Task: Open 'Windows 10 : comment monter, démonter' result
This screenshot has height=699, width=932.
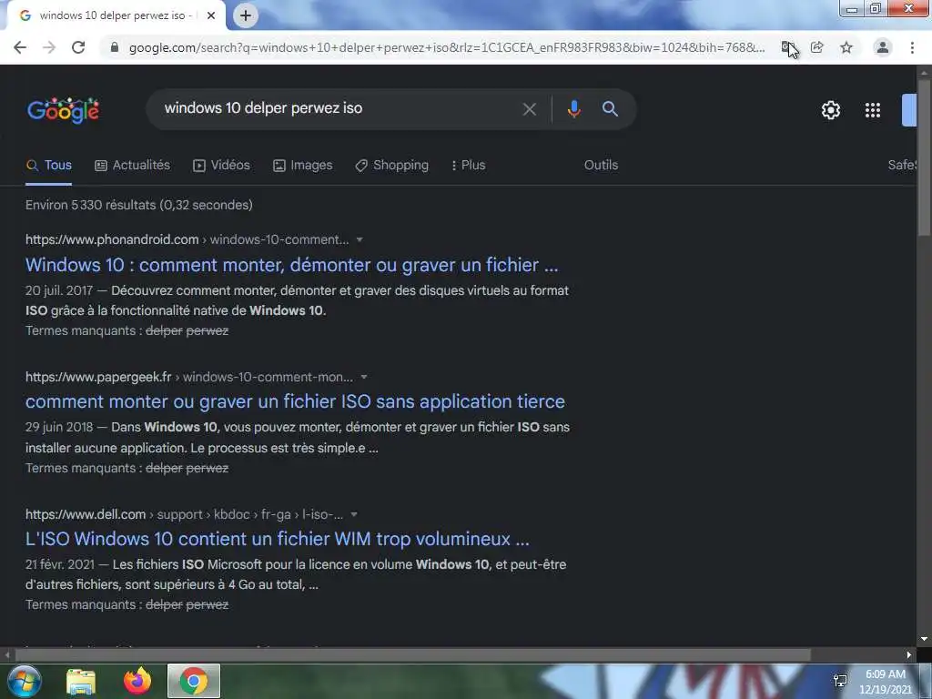Action: click(292, 265)
